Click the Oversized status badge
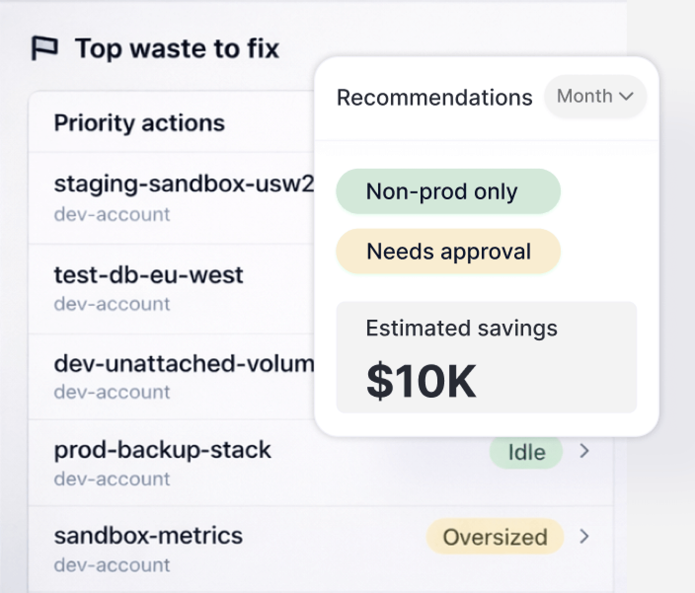This screenshot has width=695, height=593. [495, 536]
